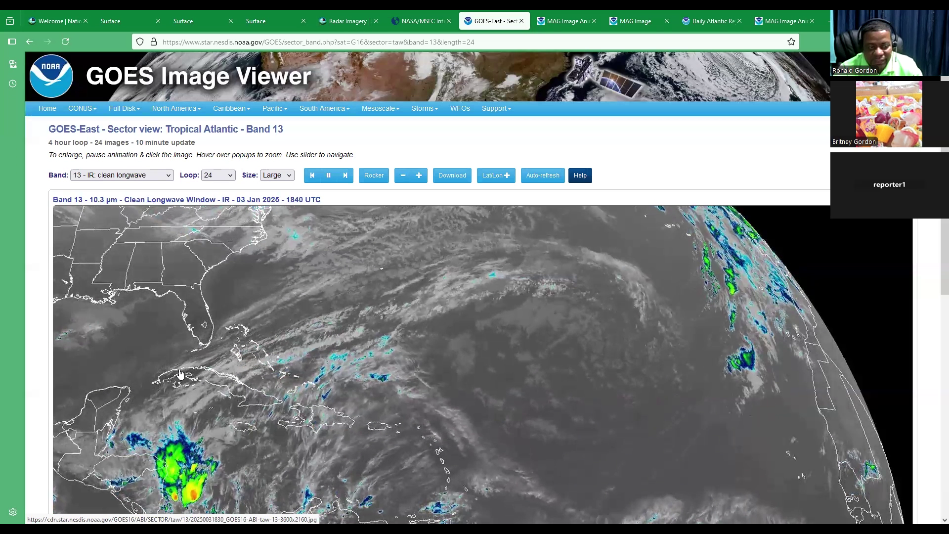949x534 pixels.
Task: Click scrollbar down arrow
Action: pyautogui.click(x=945, y=520)
